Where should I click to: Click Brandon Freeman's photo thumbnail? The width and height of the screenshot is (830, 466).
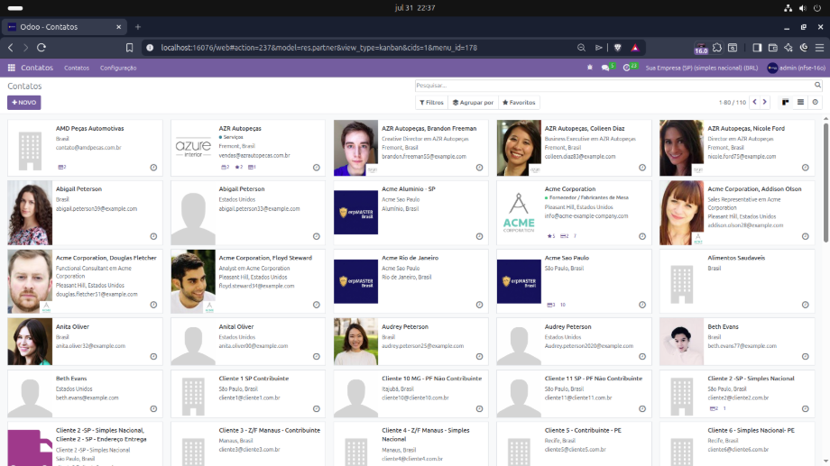[x=355, y=148]
